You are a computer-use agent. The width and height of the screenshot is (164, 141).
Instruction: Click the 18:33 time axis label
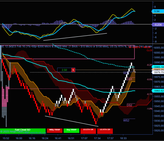click(123, 138)
